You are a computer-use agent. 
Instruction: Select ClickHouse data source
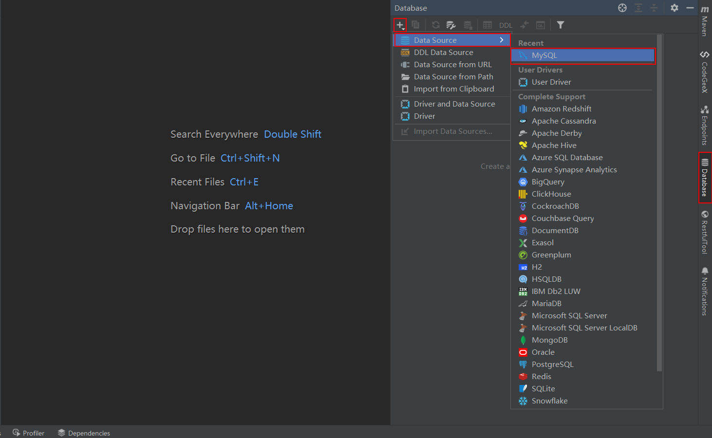(x=583, y=194)
